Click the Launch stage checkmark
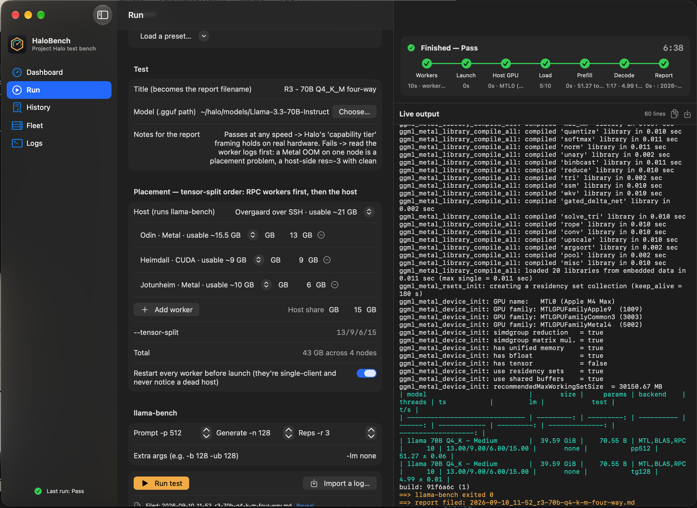 pyautogui.click(x=466, y=64)
